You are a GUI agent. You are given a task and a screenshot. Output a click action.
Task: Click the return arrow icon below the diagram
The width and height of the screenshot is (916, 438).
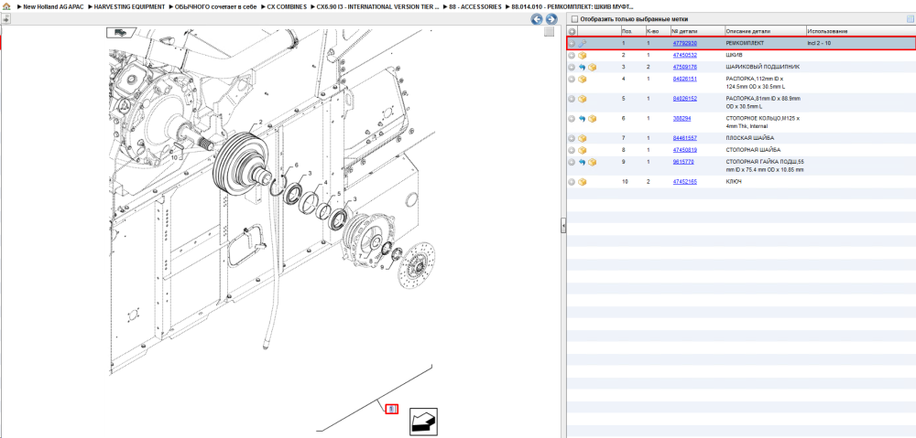click(423, 420)
